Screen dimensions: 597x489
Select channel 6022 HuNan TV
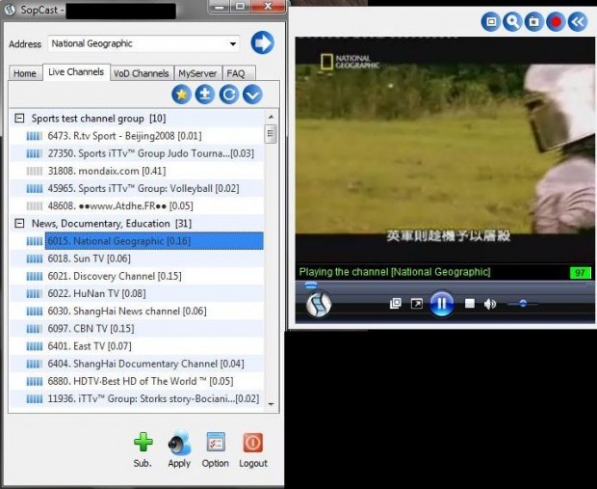point(137,293)
